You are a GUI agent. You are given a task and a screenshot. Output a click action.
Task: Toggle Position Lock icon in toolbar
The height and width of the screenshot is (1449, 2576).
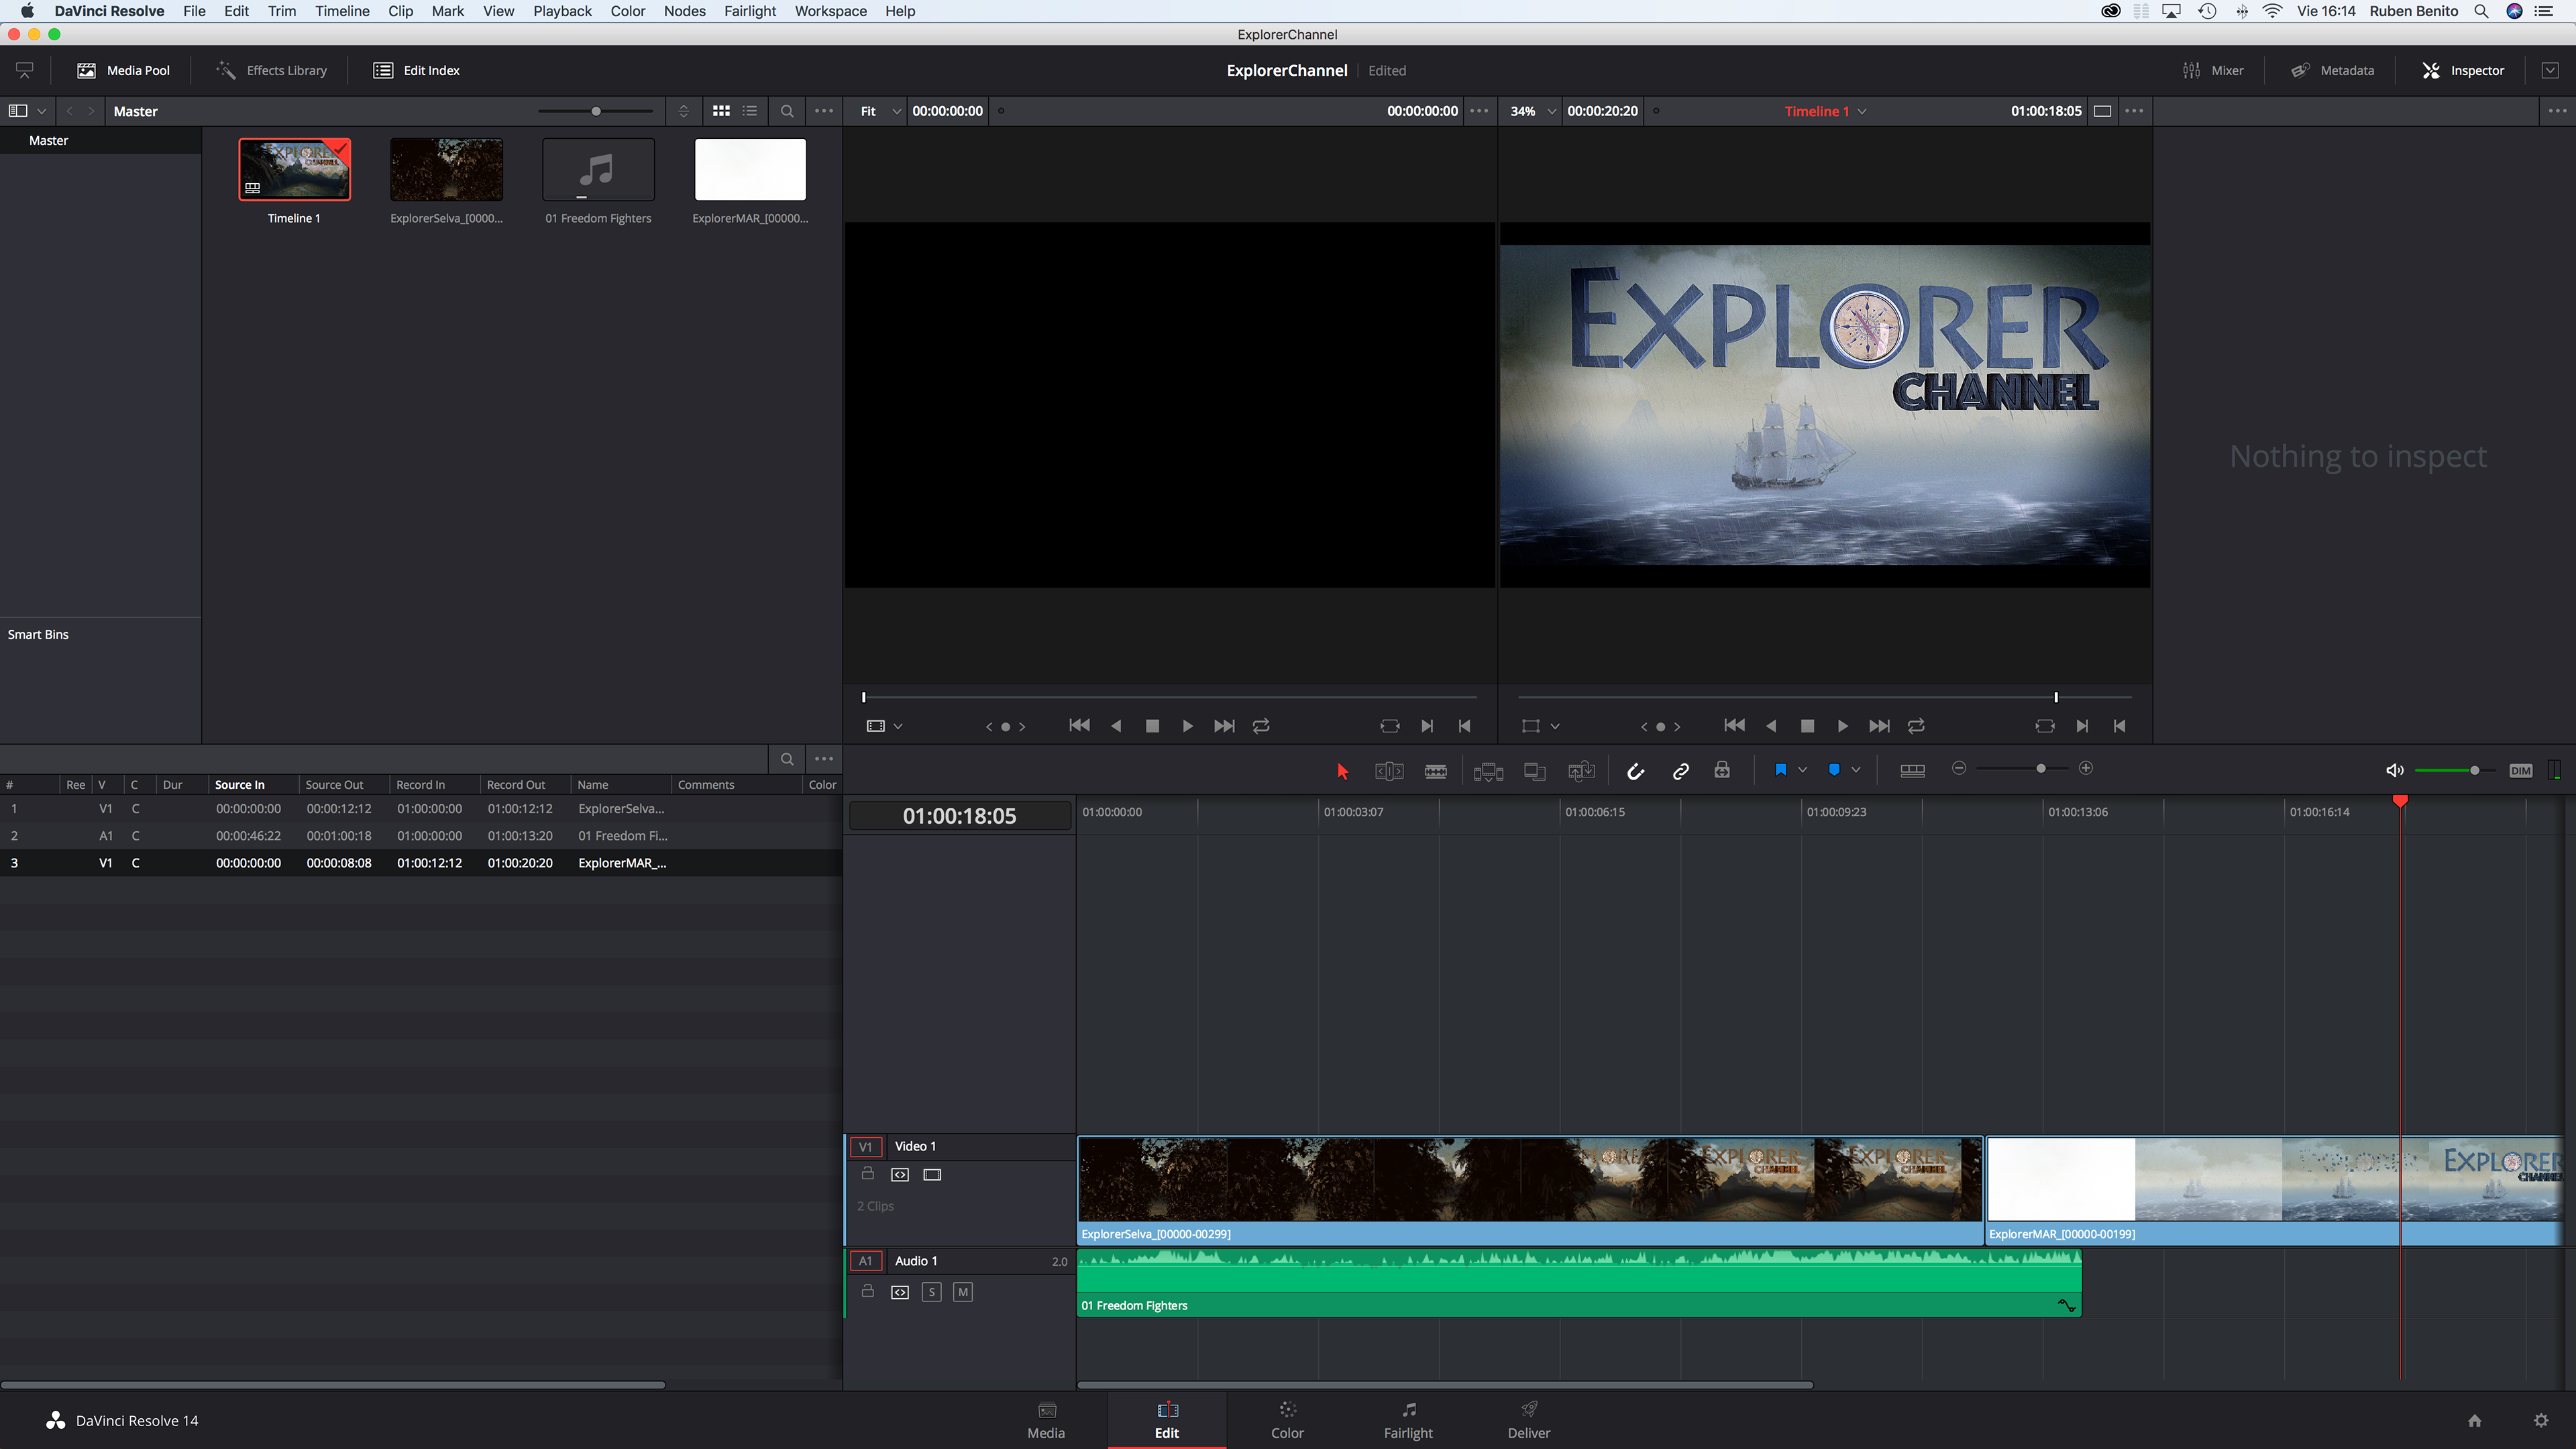click(x=1722, y=769)
